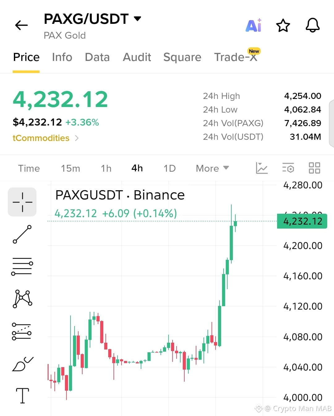The image size is (334, 416).
Task: Select the 1h interval
Action: [106, 168]
